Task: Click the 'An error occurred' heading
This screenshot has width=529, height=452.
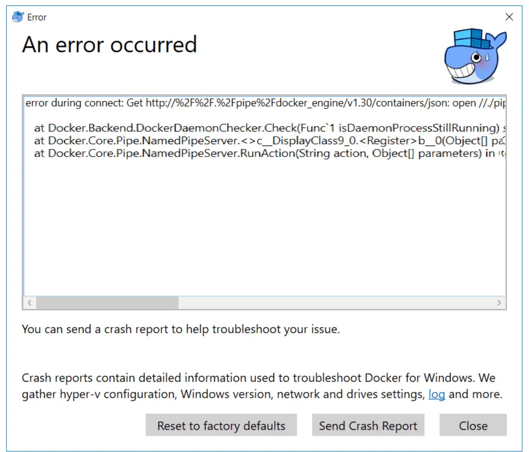Action: tap(110, 45)
